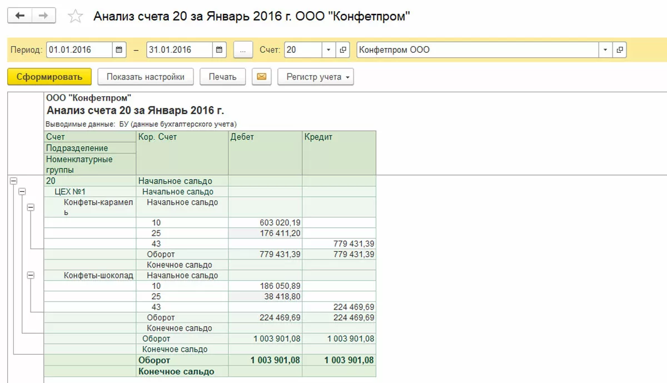Send report by email envelope icon
This screenshot has height=383, width=667.
[x=261, y=77]
